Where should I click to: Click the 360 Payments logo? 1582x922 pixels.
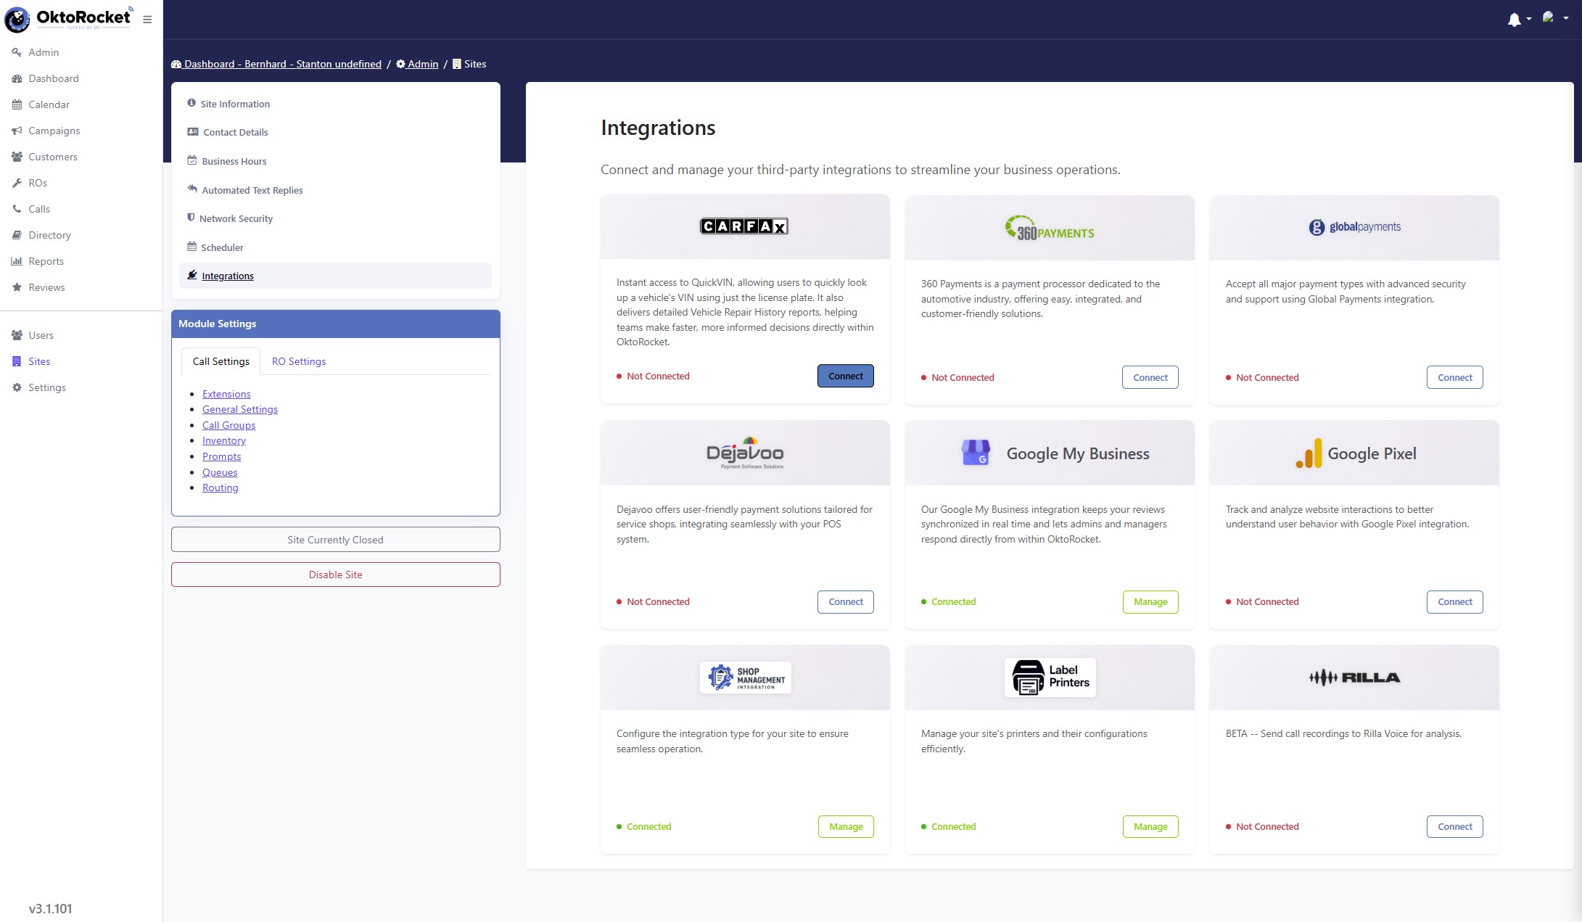point(1050,228)
